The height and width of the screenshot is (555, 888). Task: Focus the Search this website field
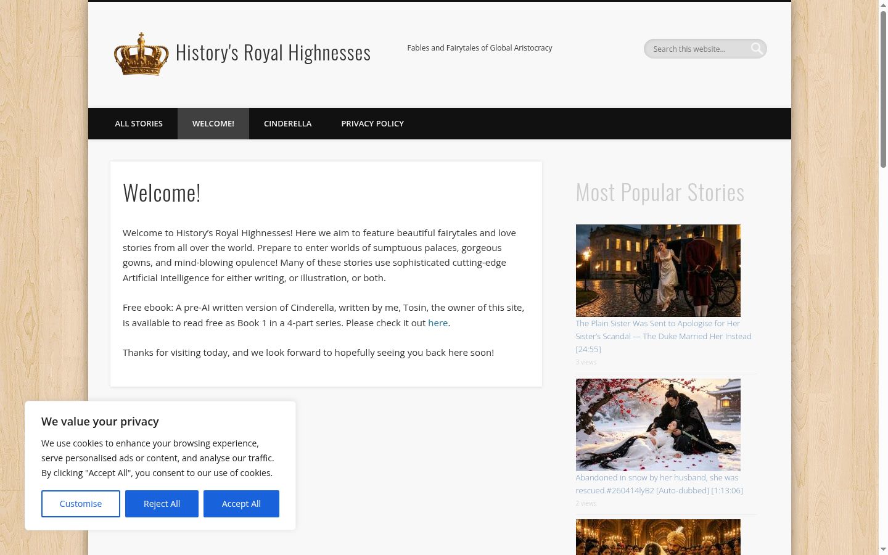point(705,49)
